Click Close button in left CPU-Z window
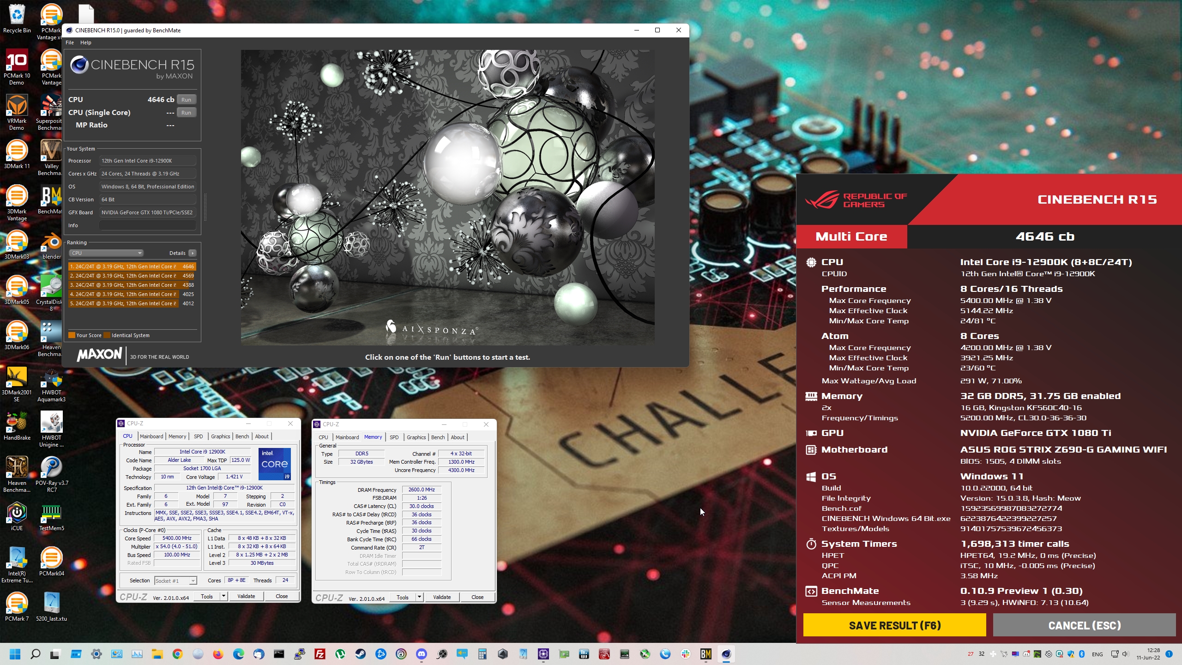 pos(282,596)
